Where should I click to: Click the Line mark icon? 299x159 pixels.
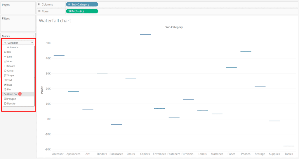click(x=5, y=57)
